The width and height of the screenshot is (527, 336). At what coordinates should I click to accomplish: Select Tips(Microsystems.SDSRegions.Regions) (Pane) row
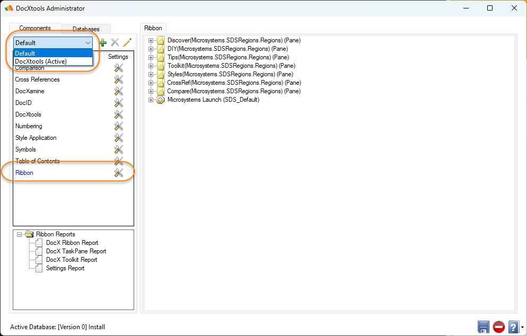pos(228,57)
